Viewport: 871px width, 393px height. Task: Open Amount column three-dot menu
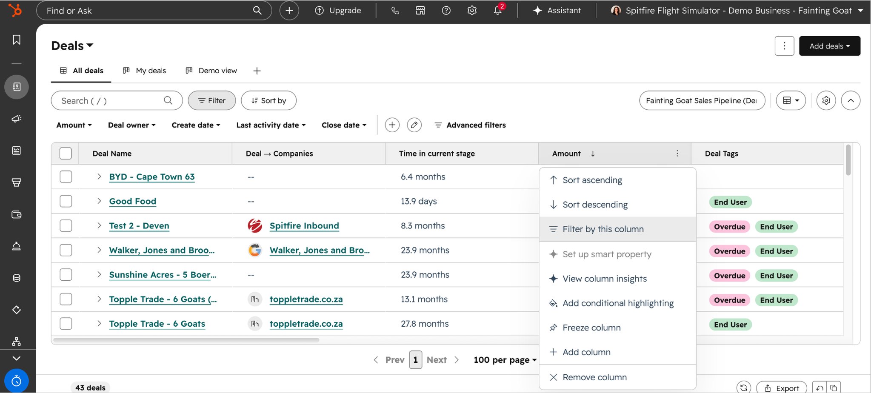(x=677, y=154)
